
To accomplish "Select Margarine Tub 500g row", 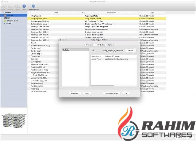I will coord(43,78).
